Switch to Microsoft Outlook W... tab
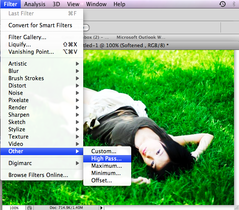This screenshot has width=239, height=210. 141,37
